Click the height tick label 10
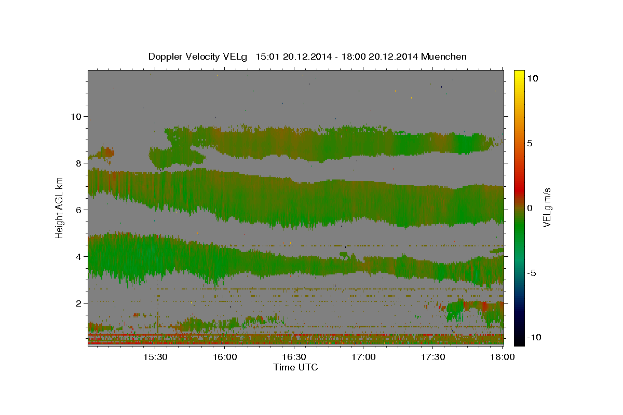 click(x=76, y=116)
